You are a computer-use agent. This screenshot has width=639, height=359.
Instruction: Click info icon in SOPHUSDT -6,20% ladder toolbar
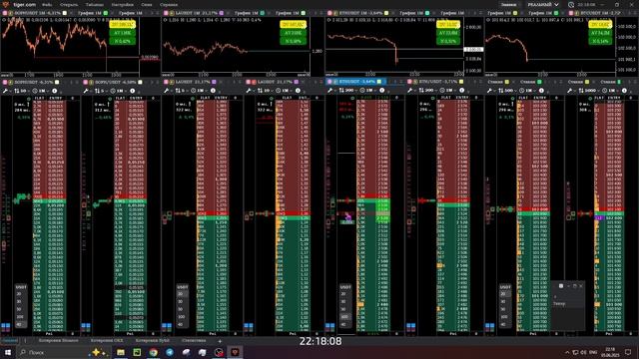55,91
